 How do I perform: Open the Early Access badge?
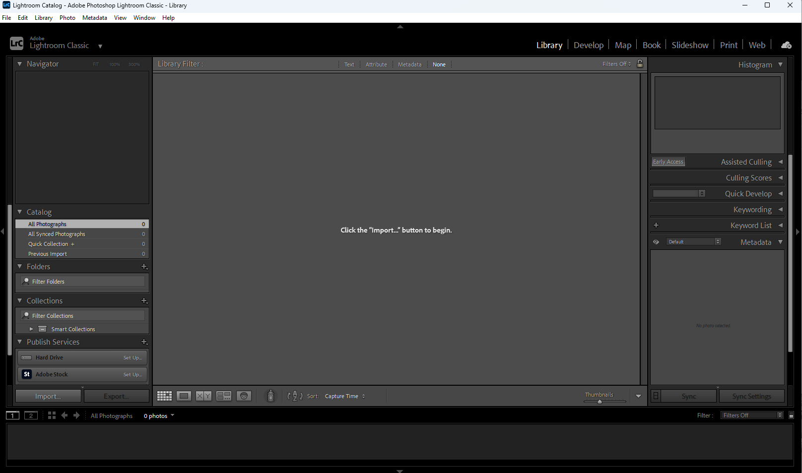tap(668, 162)
